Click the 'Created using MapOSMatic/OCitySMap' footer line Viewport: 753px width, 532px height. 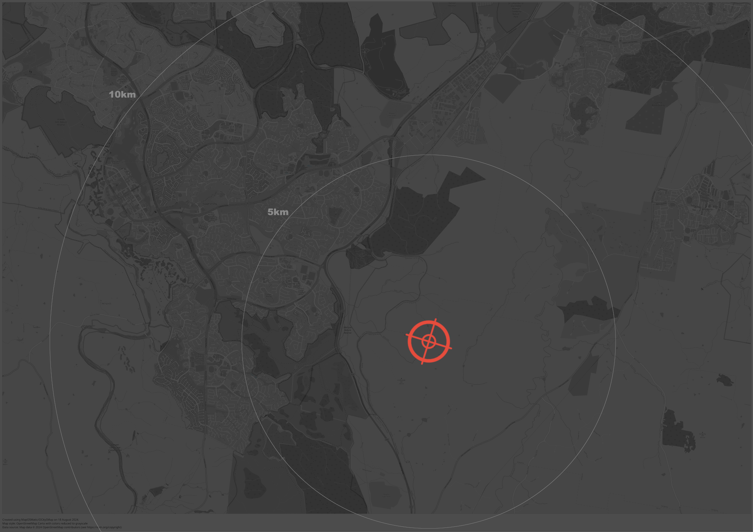[x=41, y=520]
